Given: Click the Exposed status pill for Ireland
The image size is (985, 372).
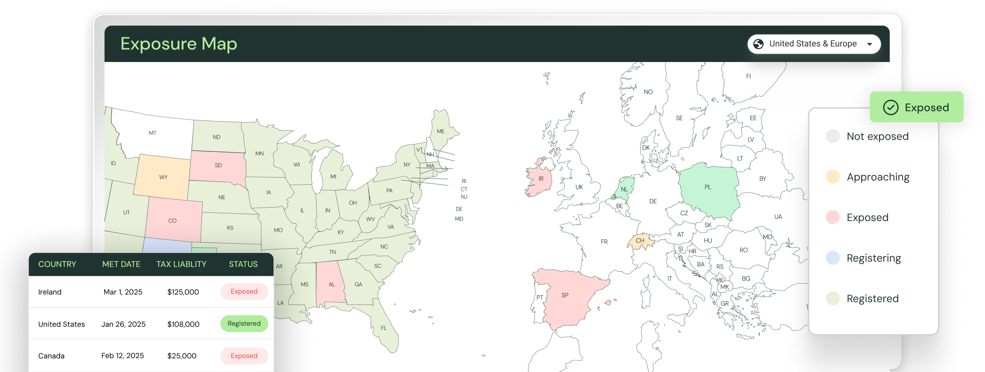Looking at the screenshot, I should [x=244, y=291].
